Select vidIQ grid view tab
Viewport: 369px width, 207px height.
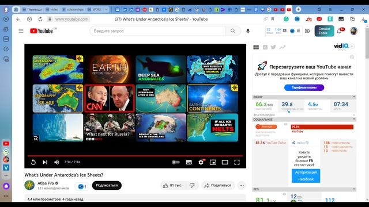[256, 47]
